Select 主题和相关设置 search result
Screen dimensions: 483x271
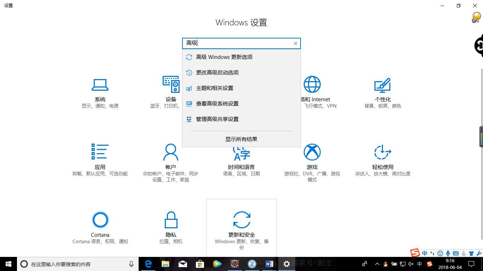click(241, 88)
